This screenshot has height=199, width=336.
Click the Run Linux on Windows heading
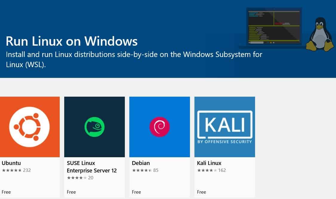click(x=72, y=41)
